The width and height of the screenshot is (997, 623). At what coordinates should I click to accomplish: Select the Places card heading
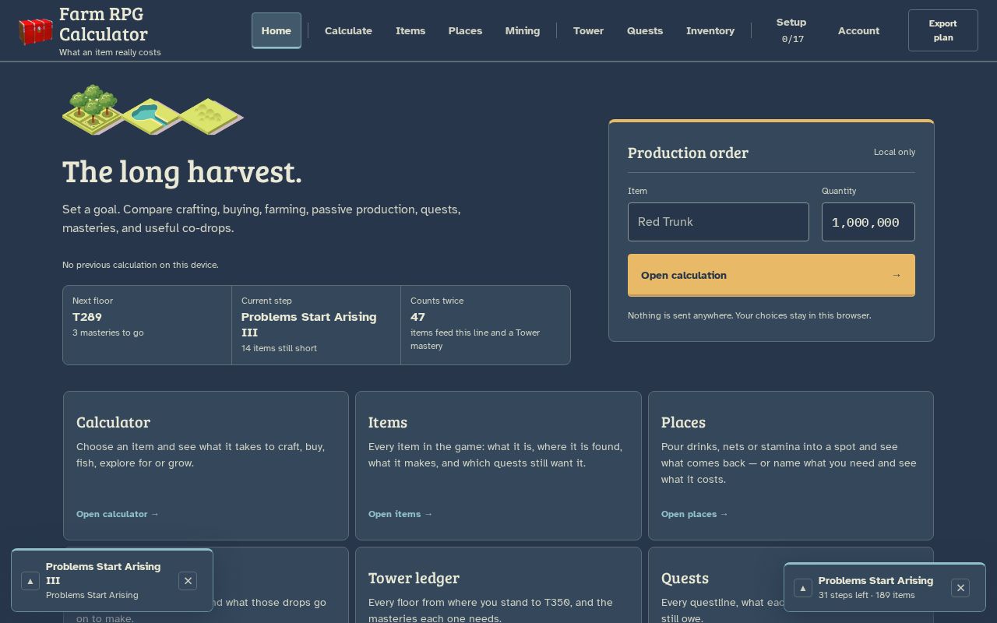(683, 422)
